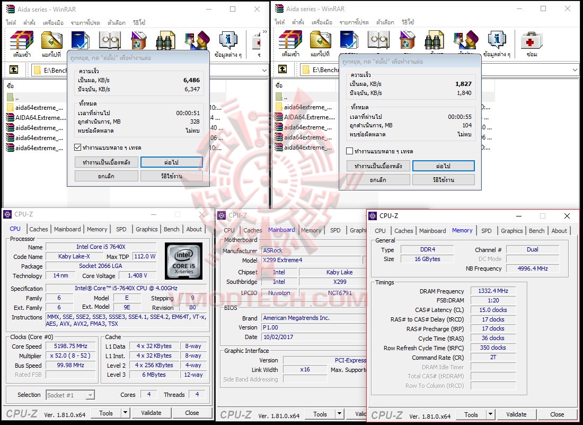Click the Find binoculars icon in right WinRAR
This screenshot has width=583, height=425.
pos(435,40)
